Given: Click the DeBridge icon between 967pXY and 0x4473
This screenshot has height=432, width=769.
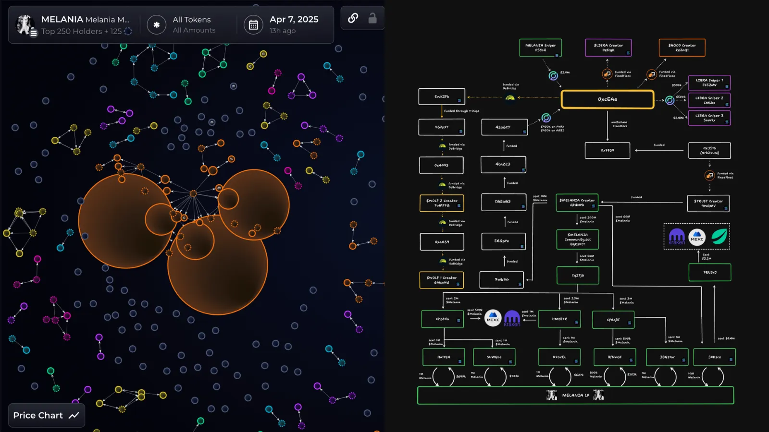Looking at the screenshot, I should pyautogui.click(x=442, y=145).
